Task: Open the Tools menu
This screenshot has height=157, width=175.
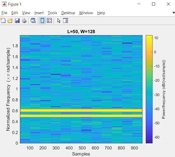Action: pos(52,13)
